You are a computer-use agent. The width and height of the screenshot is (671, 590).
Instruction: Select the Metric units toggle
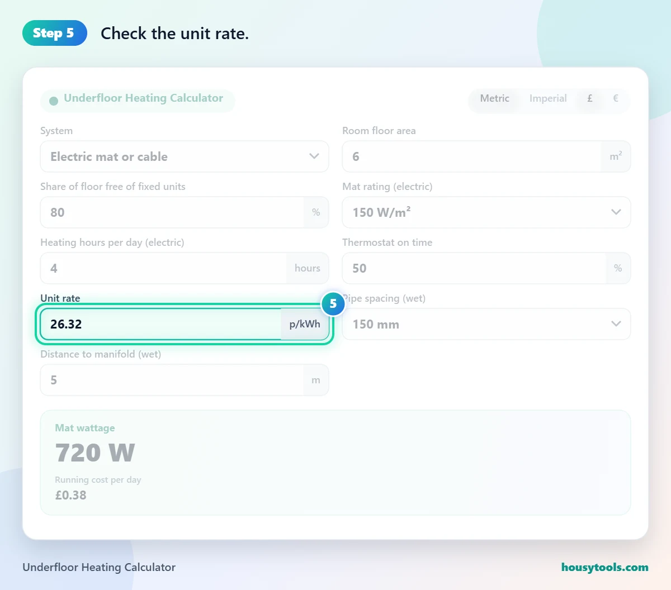coord(494,98)
